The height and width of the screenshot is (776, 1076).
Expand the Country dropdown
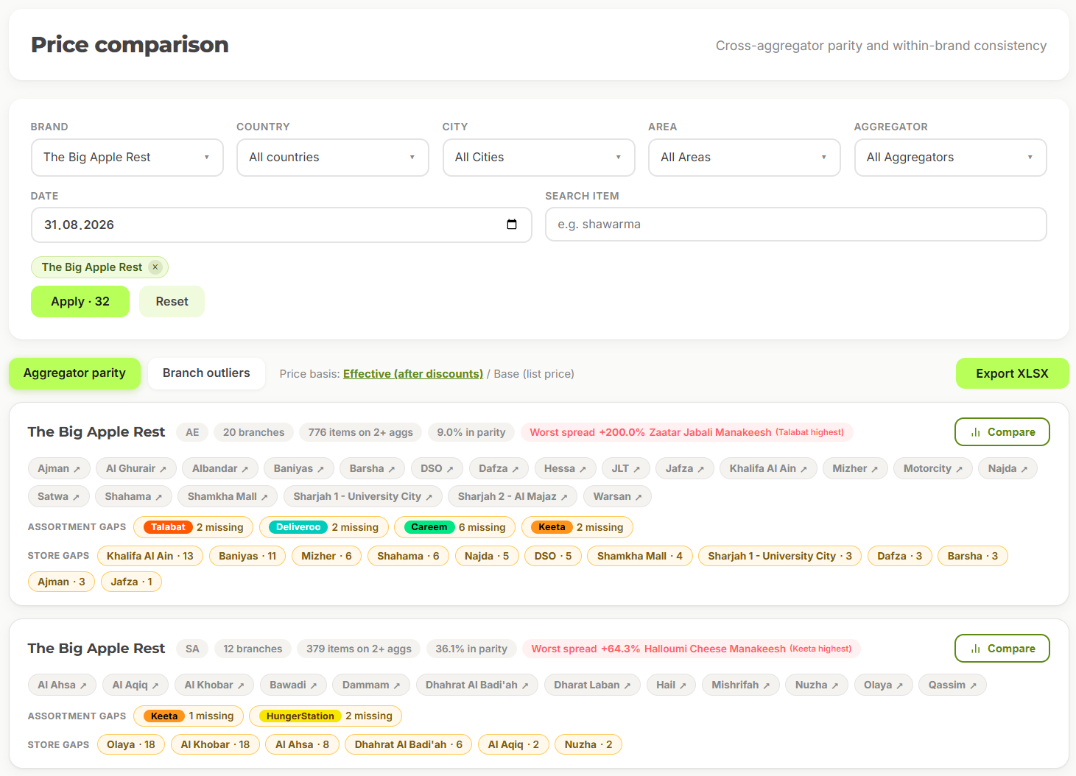click(333, 158)
